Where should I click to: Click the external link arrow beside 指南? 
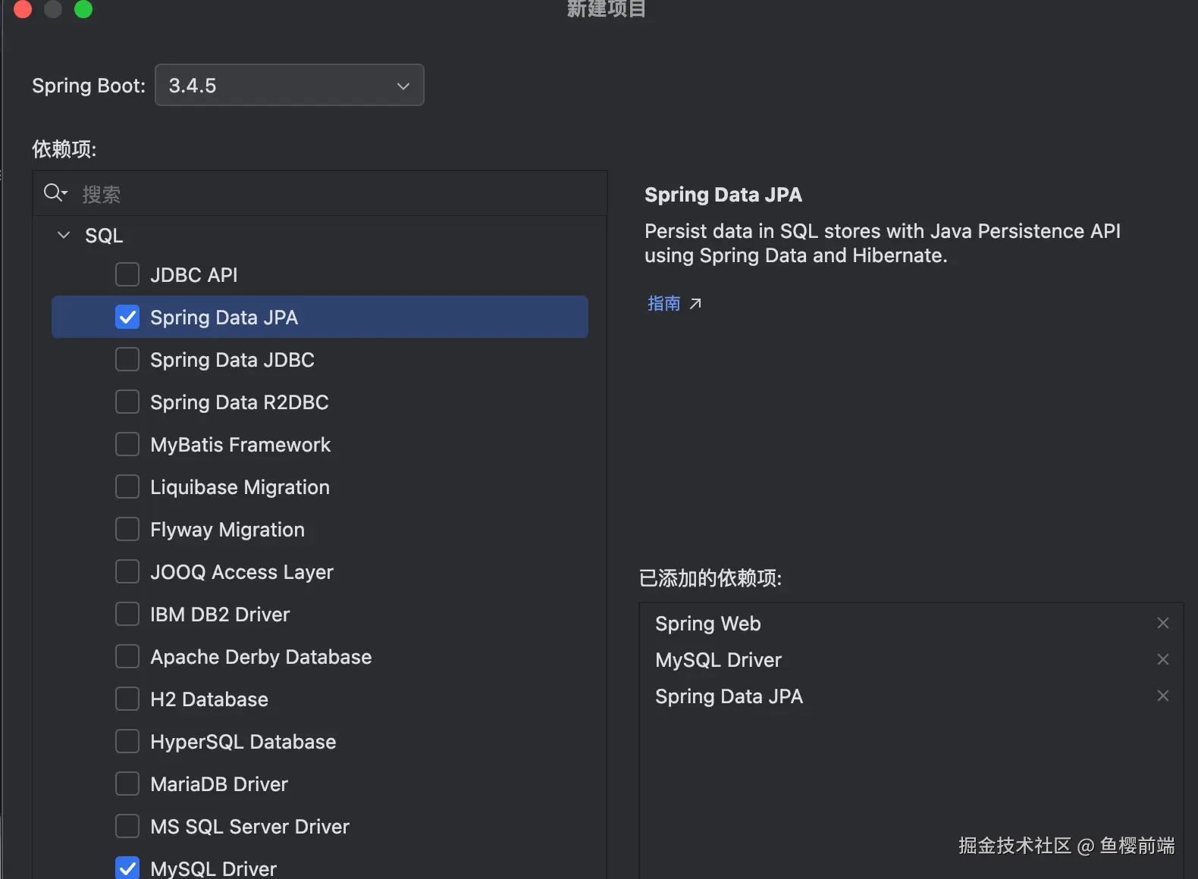pos(695,304)
